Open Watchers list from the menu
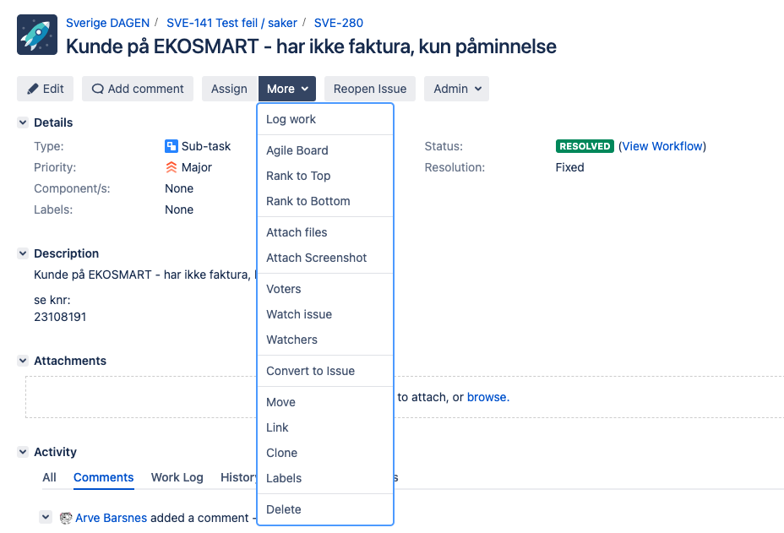 coord(325,340)
